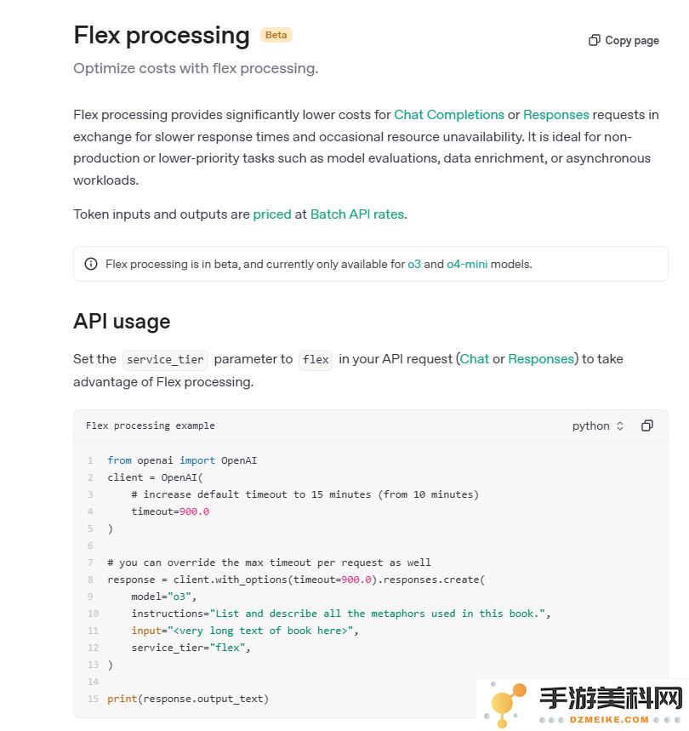Click the print(response.output_text) line
Image resolution: width=689 pixels, height=731 pixels.
click(188, 699)
